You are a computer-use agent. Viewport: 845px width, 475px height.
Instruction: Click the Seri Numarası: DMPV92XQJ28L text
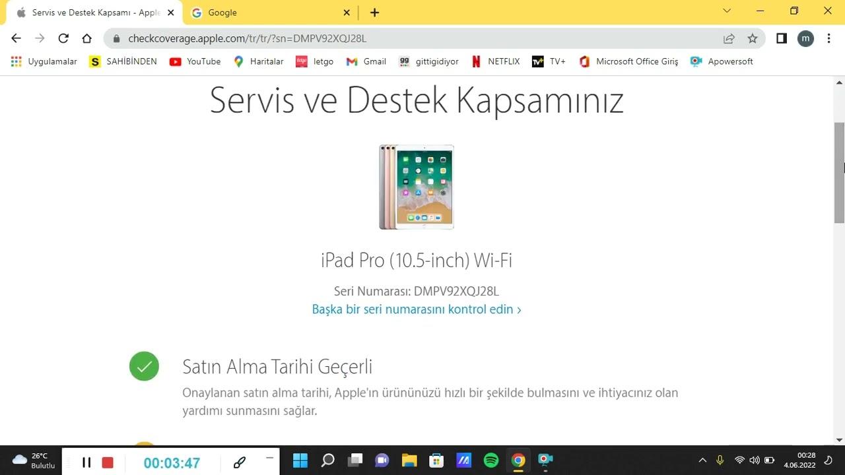click(x=417, y=291)
